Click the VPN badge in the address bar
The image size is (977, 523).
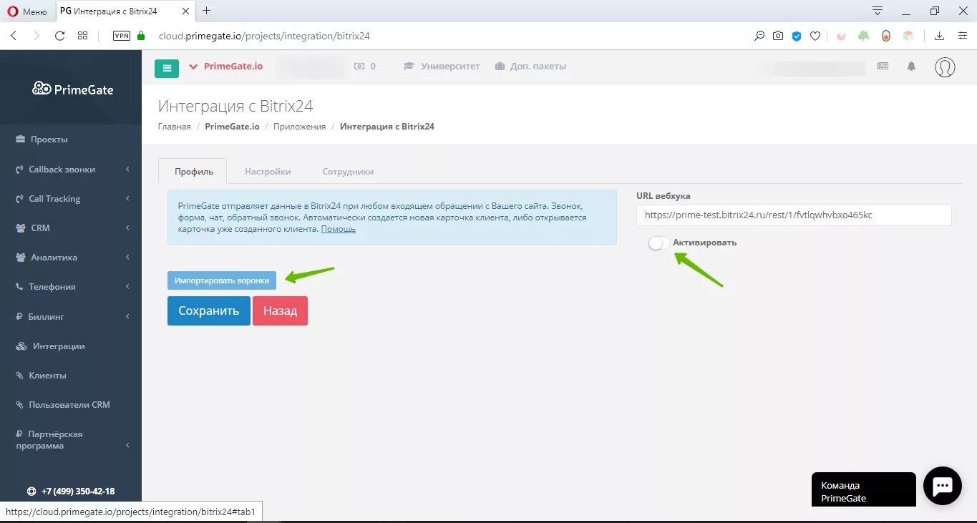point(122,36)
